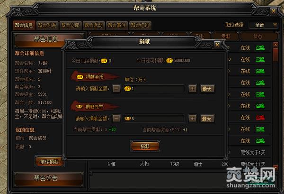
Task: Open the 帮会活动 tab
Action: pyautogui.click(x=93, y=26)
